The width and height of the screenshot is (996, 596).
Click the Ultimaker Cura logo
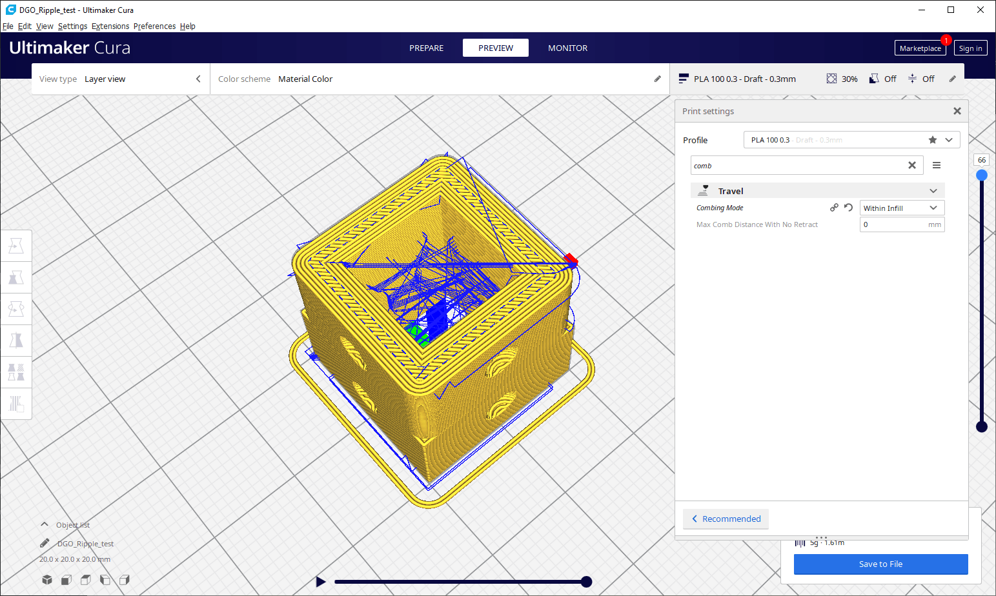pyautogui.click(x=70, y=48)
